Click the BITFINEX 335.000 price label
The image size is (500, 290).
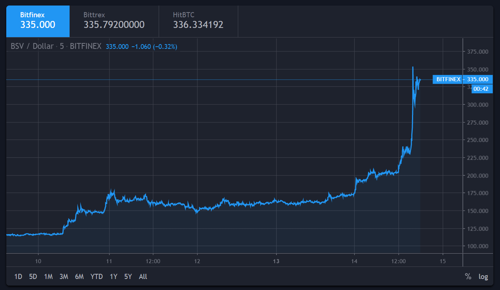tap(462, 79)
